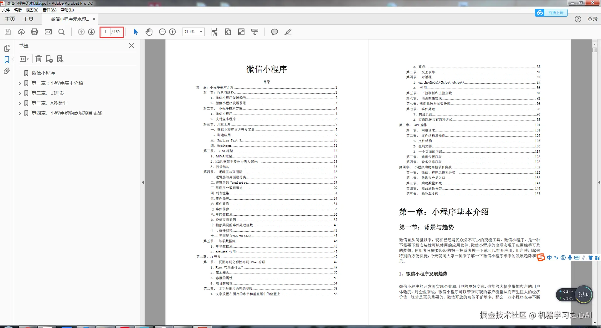Expand 第三章、API操作 bookmark
Image resolution: width=601 pixels, height=328 pixels.
(x=20, y=103)
